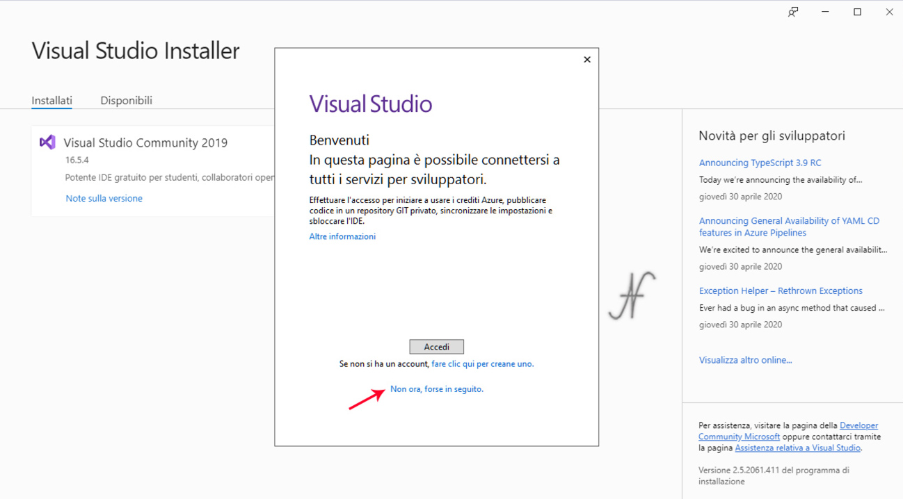Close the Visual Studio Installer window
This screenshot has width=903, height=499.
coord(889,12)
